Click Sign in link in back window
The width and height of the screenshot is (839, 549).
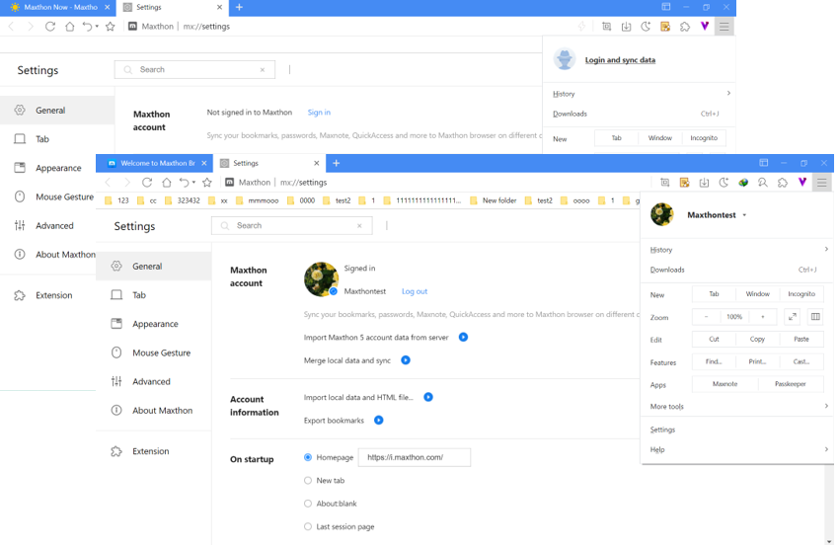(319, 113)
